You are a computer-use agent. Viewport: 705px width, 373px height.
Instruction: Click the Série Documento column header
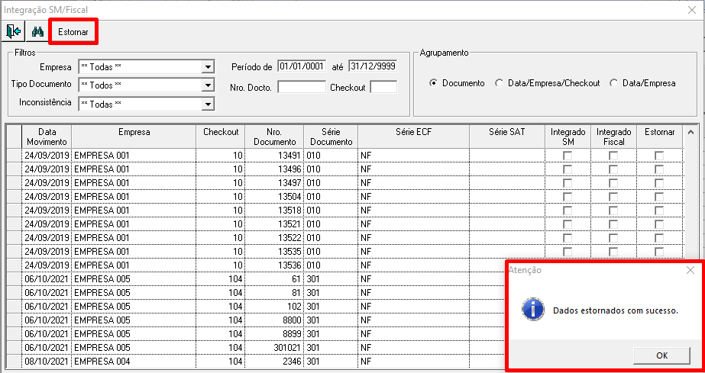tap(331, 137)
